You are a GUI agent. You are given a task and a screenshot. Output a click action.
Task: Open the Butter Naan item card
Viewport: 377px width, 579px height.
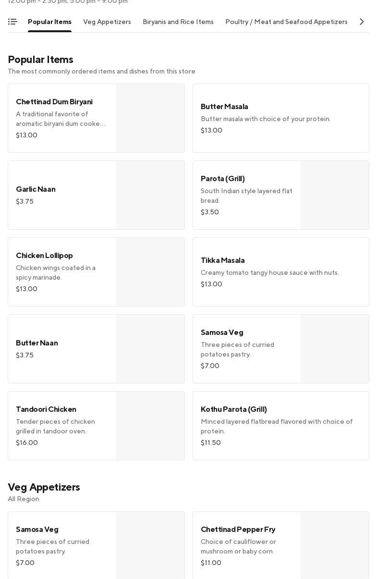tap(61, 349)
